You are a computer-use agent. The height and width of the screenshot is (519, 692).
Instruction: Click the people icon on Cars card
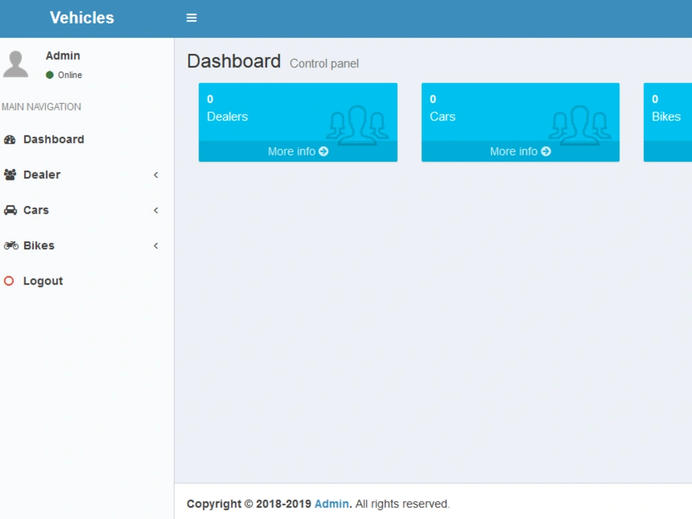pos(581,125)
